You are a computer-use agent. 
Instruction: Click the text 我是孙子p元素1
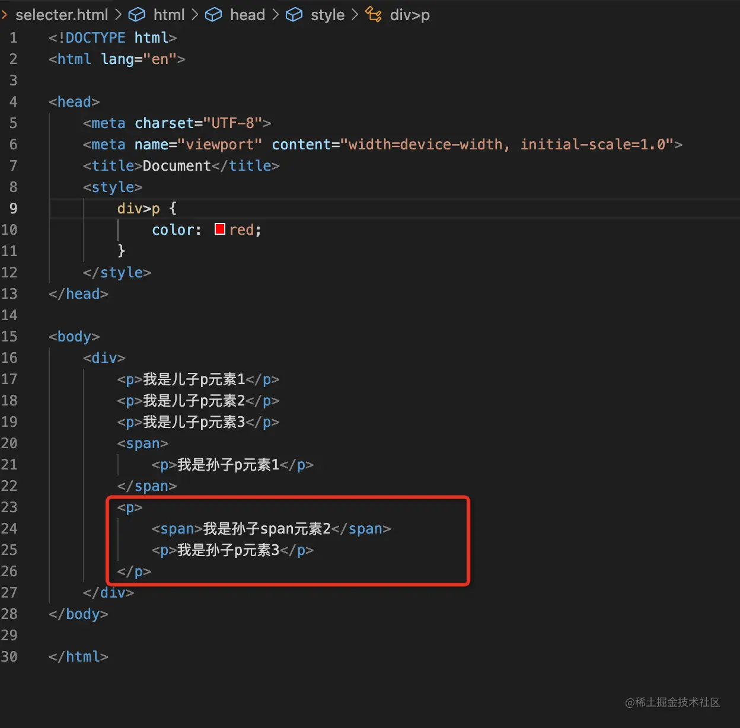228,465
